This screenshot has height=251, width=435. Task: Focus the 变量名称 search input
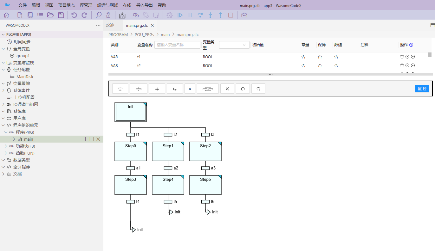click(x=177, y=45)
